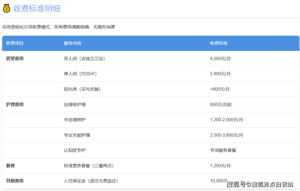The width and height of the screenshot is (300, 191).
Task: Click the 认知症专护 service cell
Action: click(75, 150)
